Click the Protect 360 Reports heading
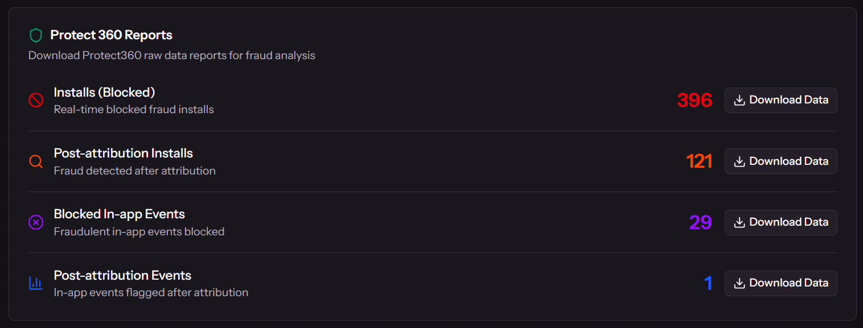Image resolution: width=863 pixels, height=328 pixels. click(x=111, y=35)
